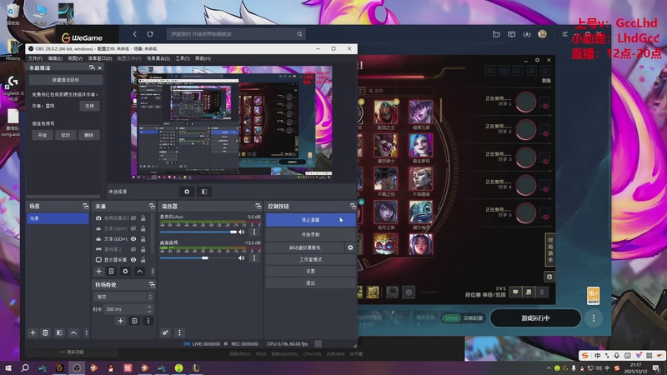Image resolution: width=667 pixels, height=375 pixels.
Task: Add a new scene in Scenes panel
Action: pyautogui.click(x=33, y=332)
